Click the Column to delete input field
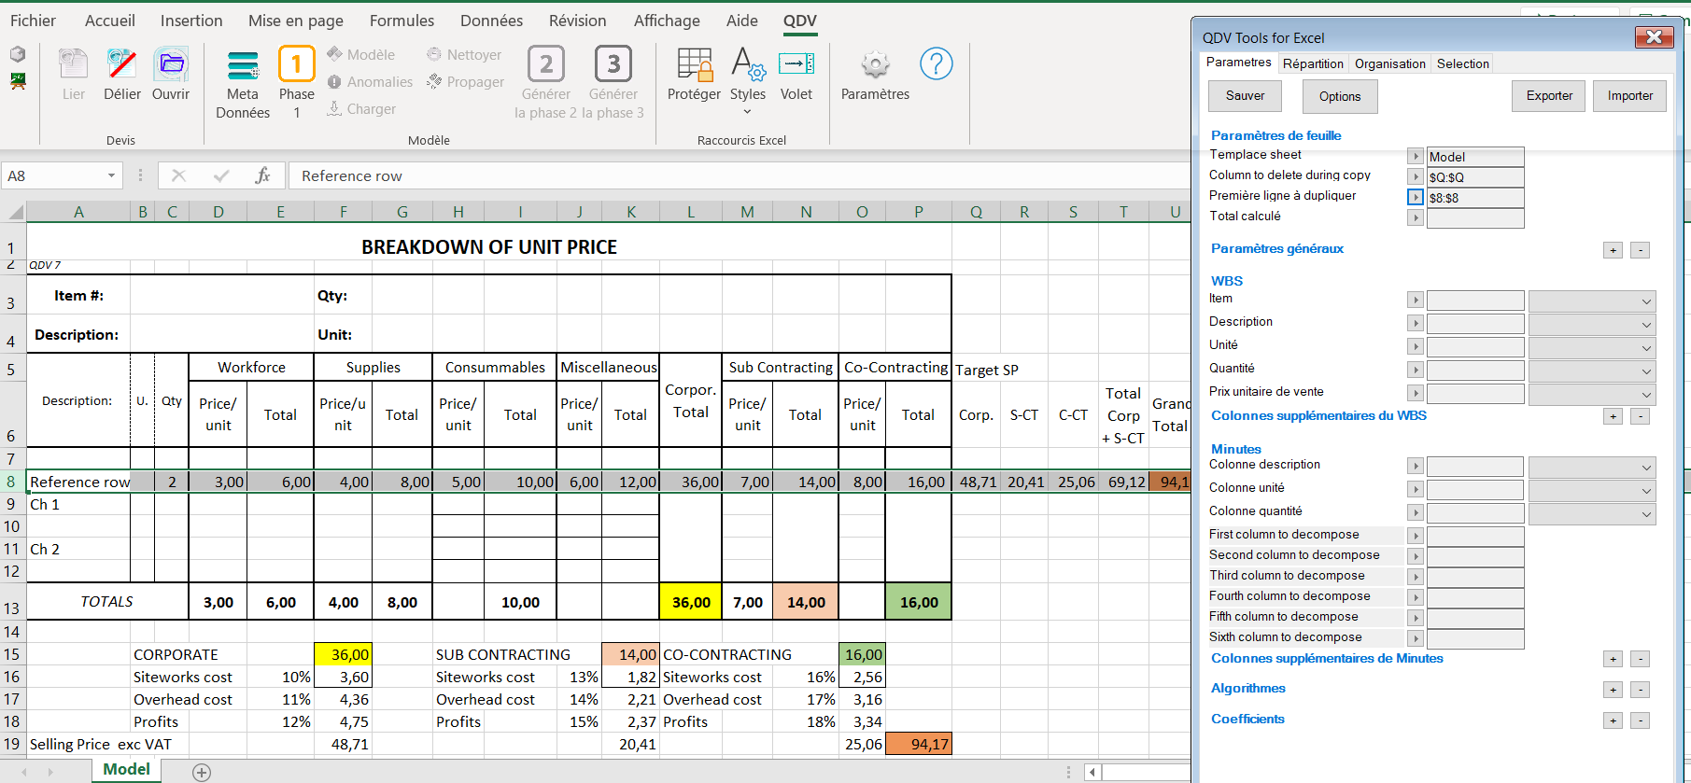Viewport: 1691px width, 783px height. pyautogui.click(x=1474, y=177)
